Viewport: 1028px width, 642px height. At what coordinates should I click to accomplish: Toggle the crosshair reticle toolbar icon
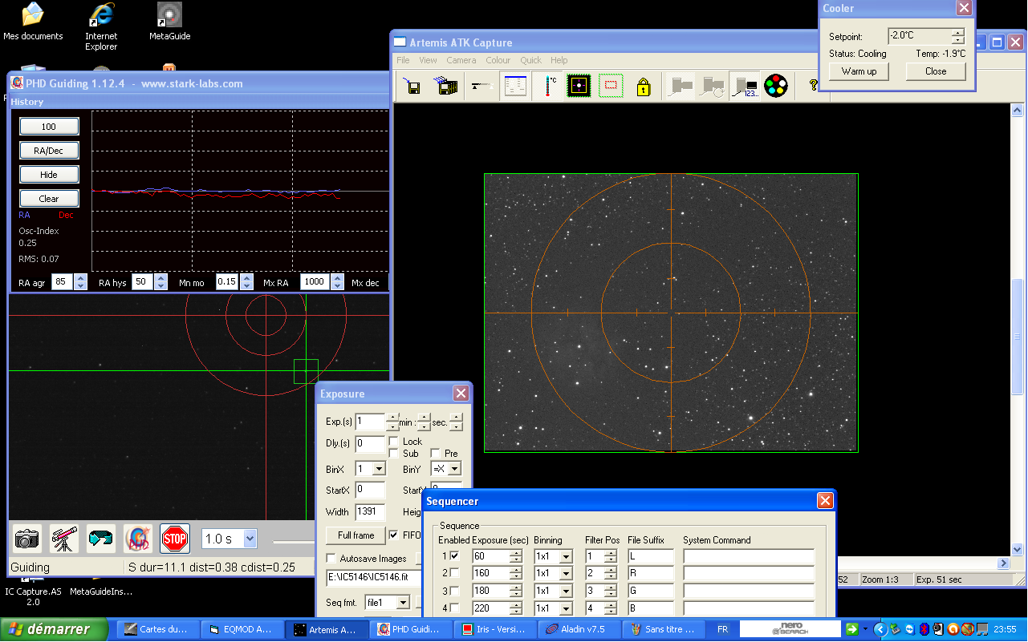(x=579, y=86)
